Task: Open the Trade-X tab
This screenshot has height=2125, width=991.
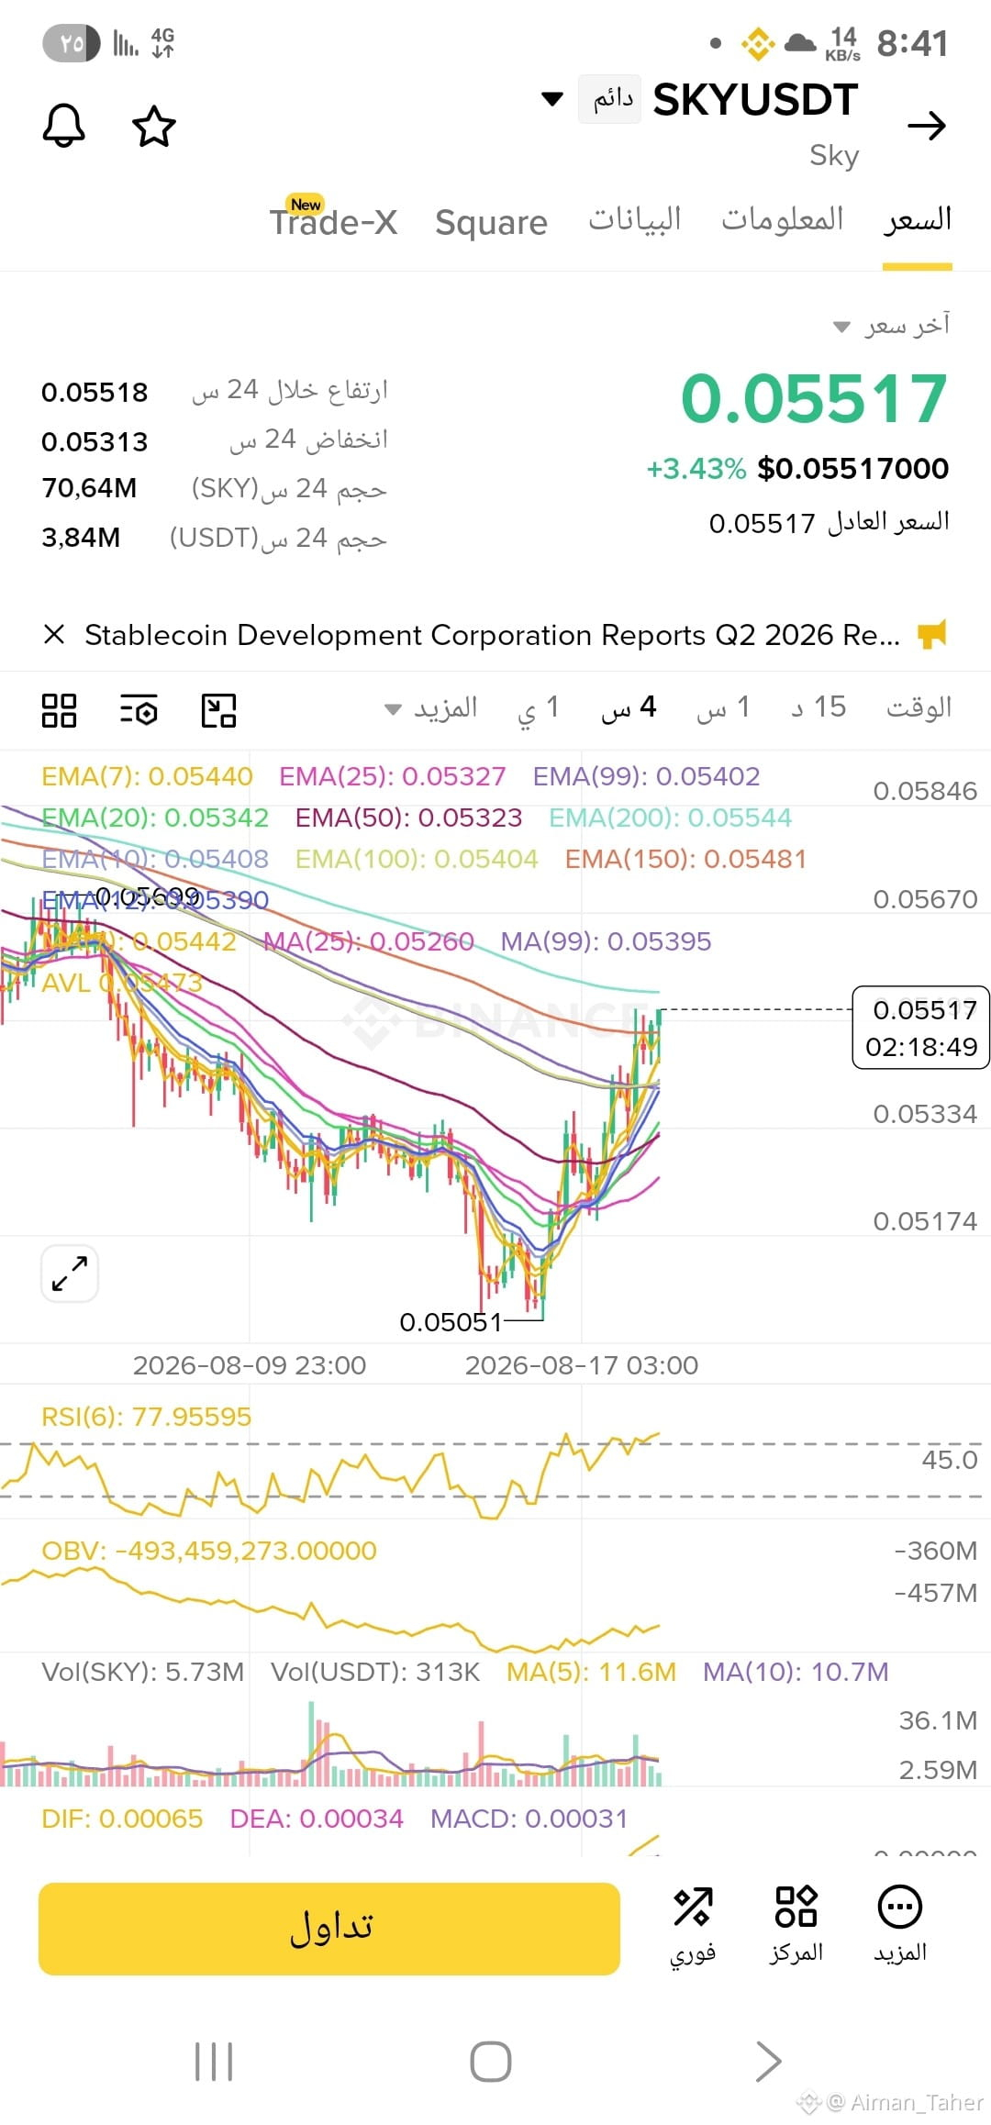Action: tap(333, 220)
